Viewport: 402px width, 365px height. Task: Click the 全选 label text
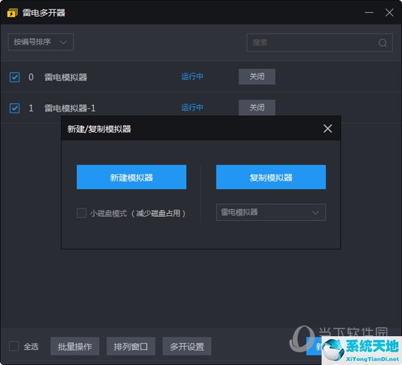(x=31, y=346)
